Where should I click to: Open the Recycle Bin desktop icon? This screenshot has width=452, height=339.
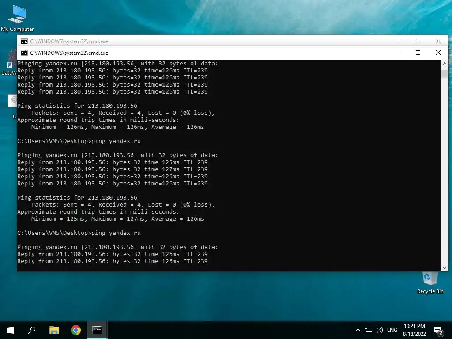point(430,283)
